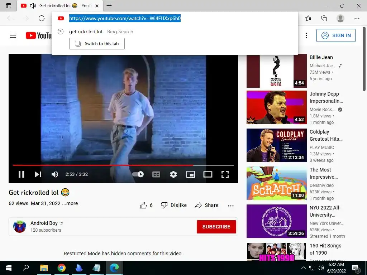Open the network tray icon
The image size is (367, 275).
[312, 268]
